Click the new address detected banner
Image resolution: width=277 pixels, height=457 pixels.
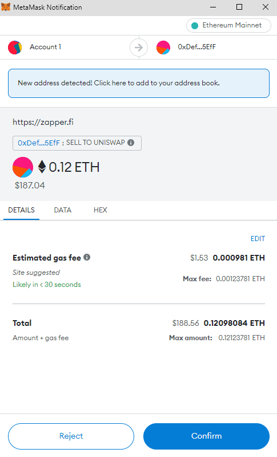tap(139, 84)
